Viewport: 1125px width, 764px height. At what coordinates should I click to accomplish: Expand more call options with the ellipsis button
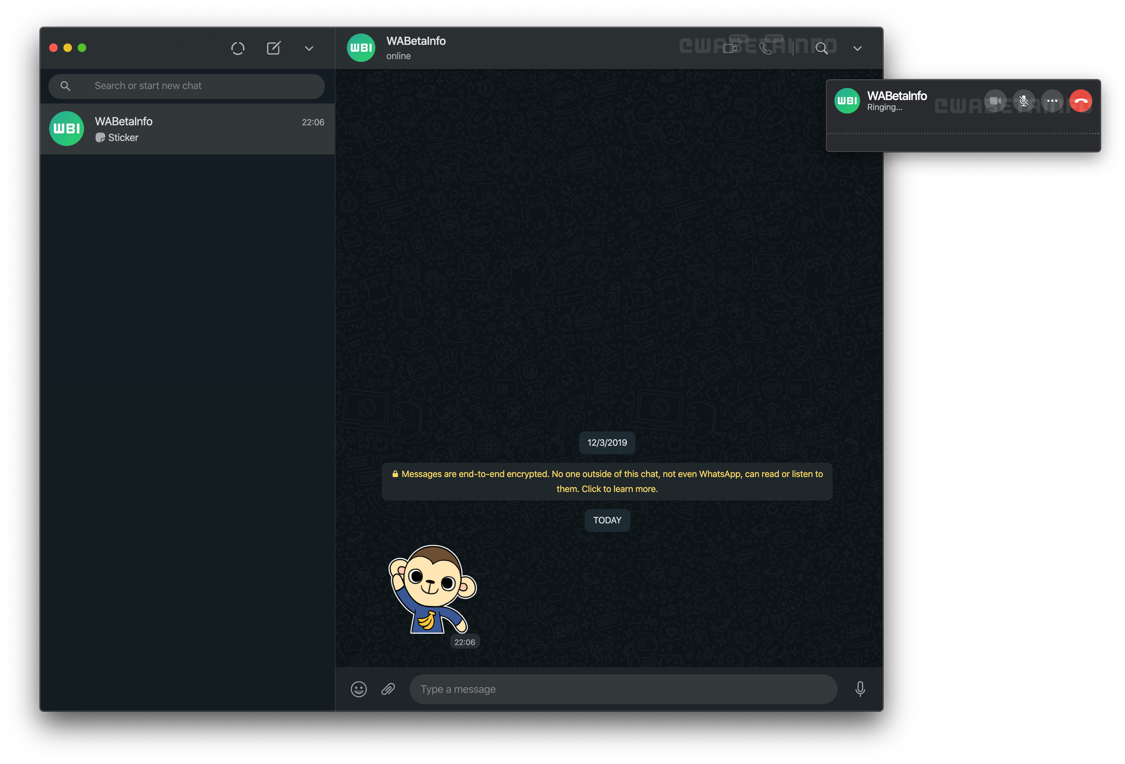[1052, 101]
